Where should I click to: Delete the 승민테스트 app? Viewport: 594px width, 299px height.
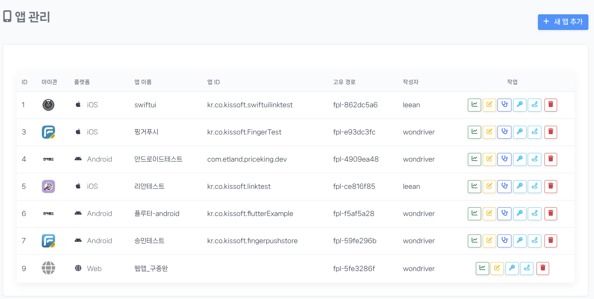550,241
